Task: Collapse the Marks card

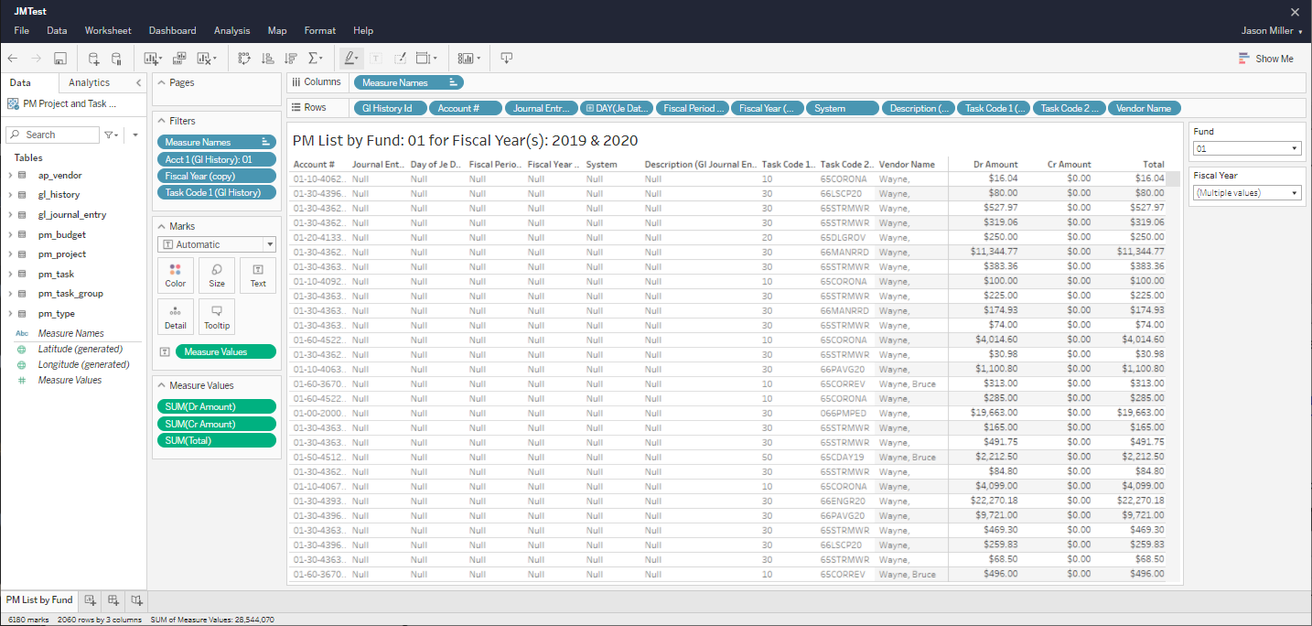Action: [x=161, y=226]
